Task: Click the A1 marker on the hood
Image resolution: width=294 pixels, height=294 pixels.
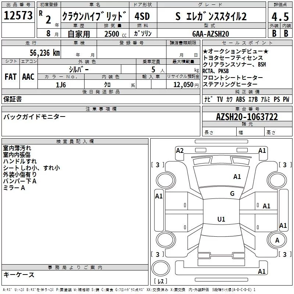Action: (237, 177)
